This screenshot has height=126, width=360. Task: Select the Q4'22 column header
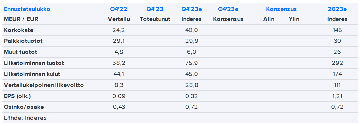click(119, 9)
